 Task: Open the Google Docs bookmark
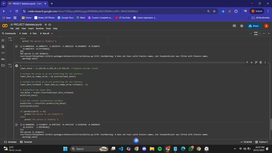[x=65, y=18]
